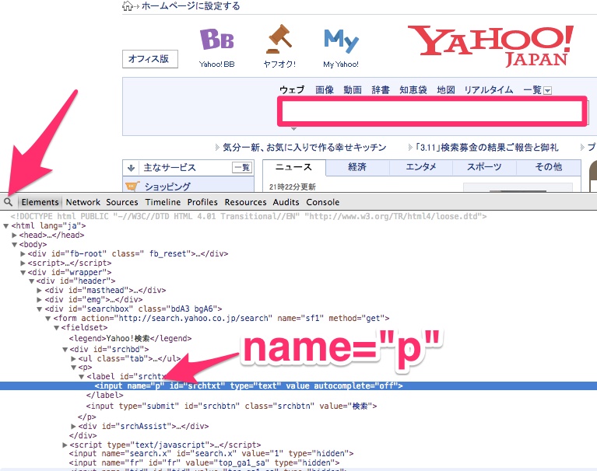Select the 経済 news tab
This screenshot has height=471, width=597.
click(x=357, y=167)
